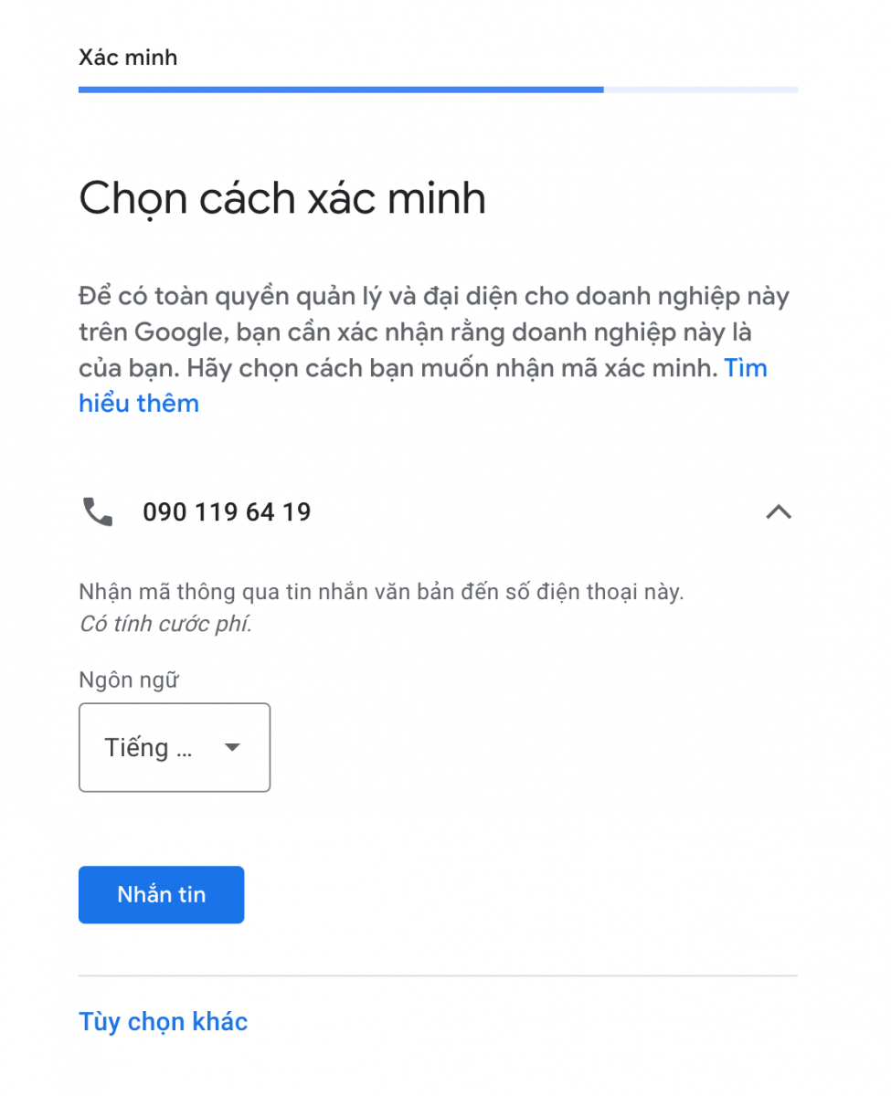Click the truncated Tiếng … text in the language box
891x1096 pixels.
(148, 748)
